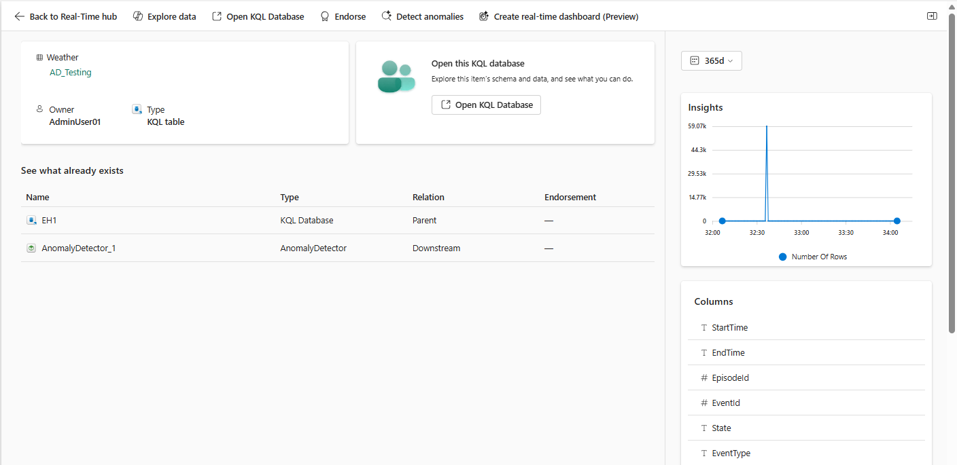Collapse the right side panel icon
This screenshot has width=957, height=465.
pos(932,16)
